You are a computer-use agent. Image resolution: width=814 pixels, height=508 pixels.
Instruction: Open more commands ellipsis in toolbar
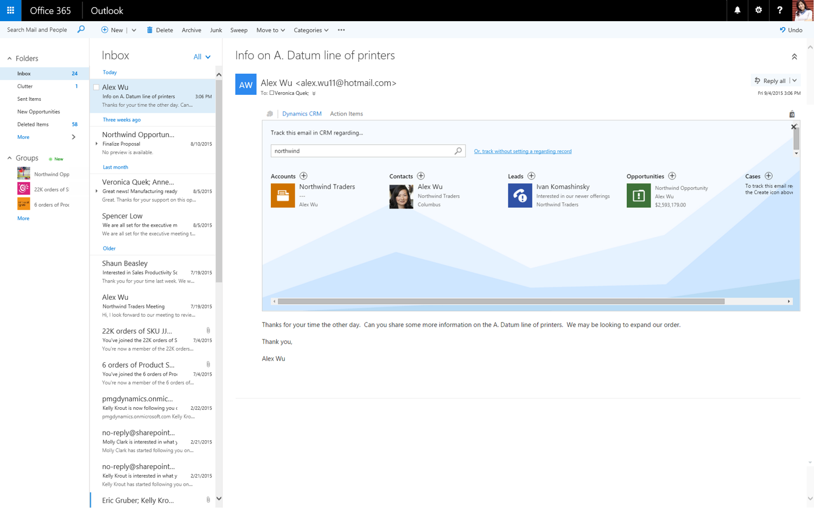(341, 30)
